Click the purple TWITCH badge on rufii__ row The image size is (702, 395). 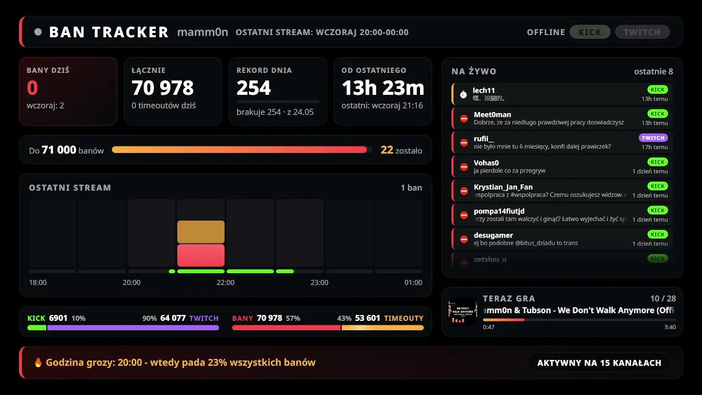point(653,138)
